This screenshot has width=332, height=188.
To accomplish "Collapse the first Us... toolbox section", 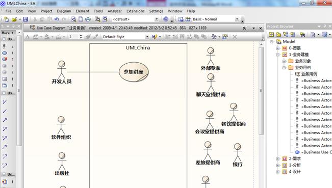I will click(x=4, y=39).
